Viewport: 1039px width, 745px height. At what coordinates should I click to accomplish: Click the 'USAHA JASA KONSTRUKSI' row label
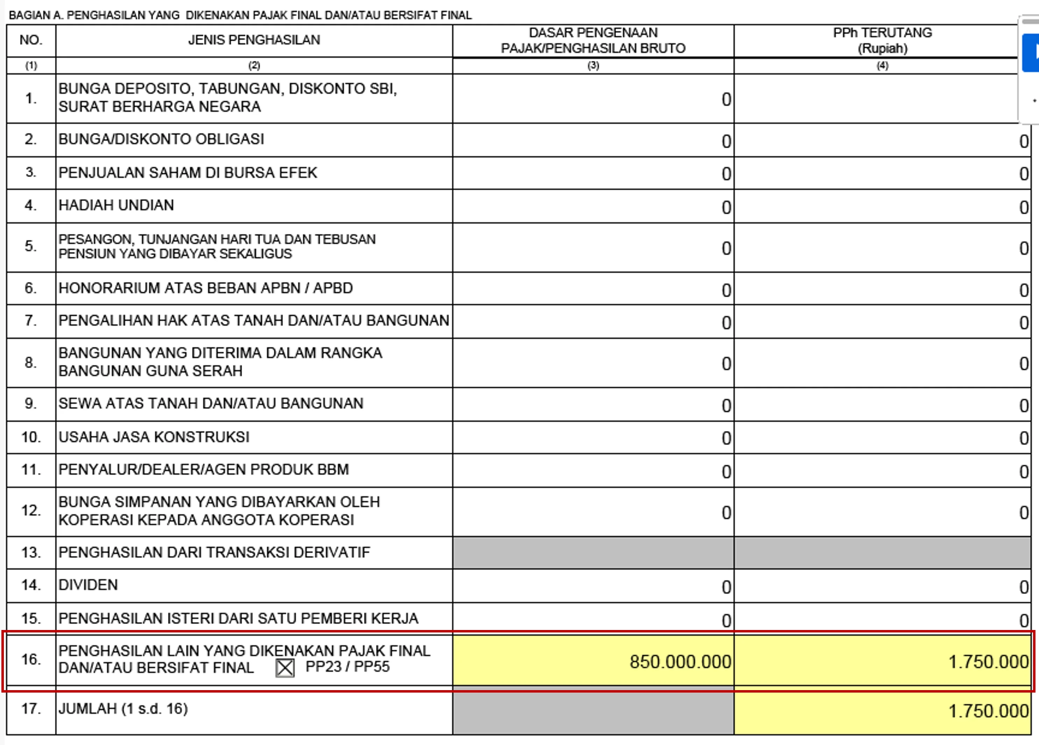tap(154, 437)
